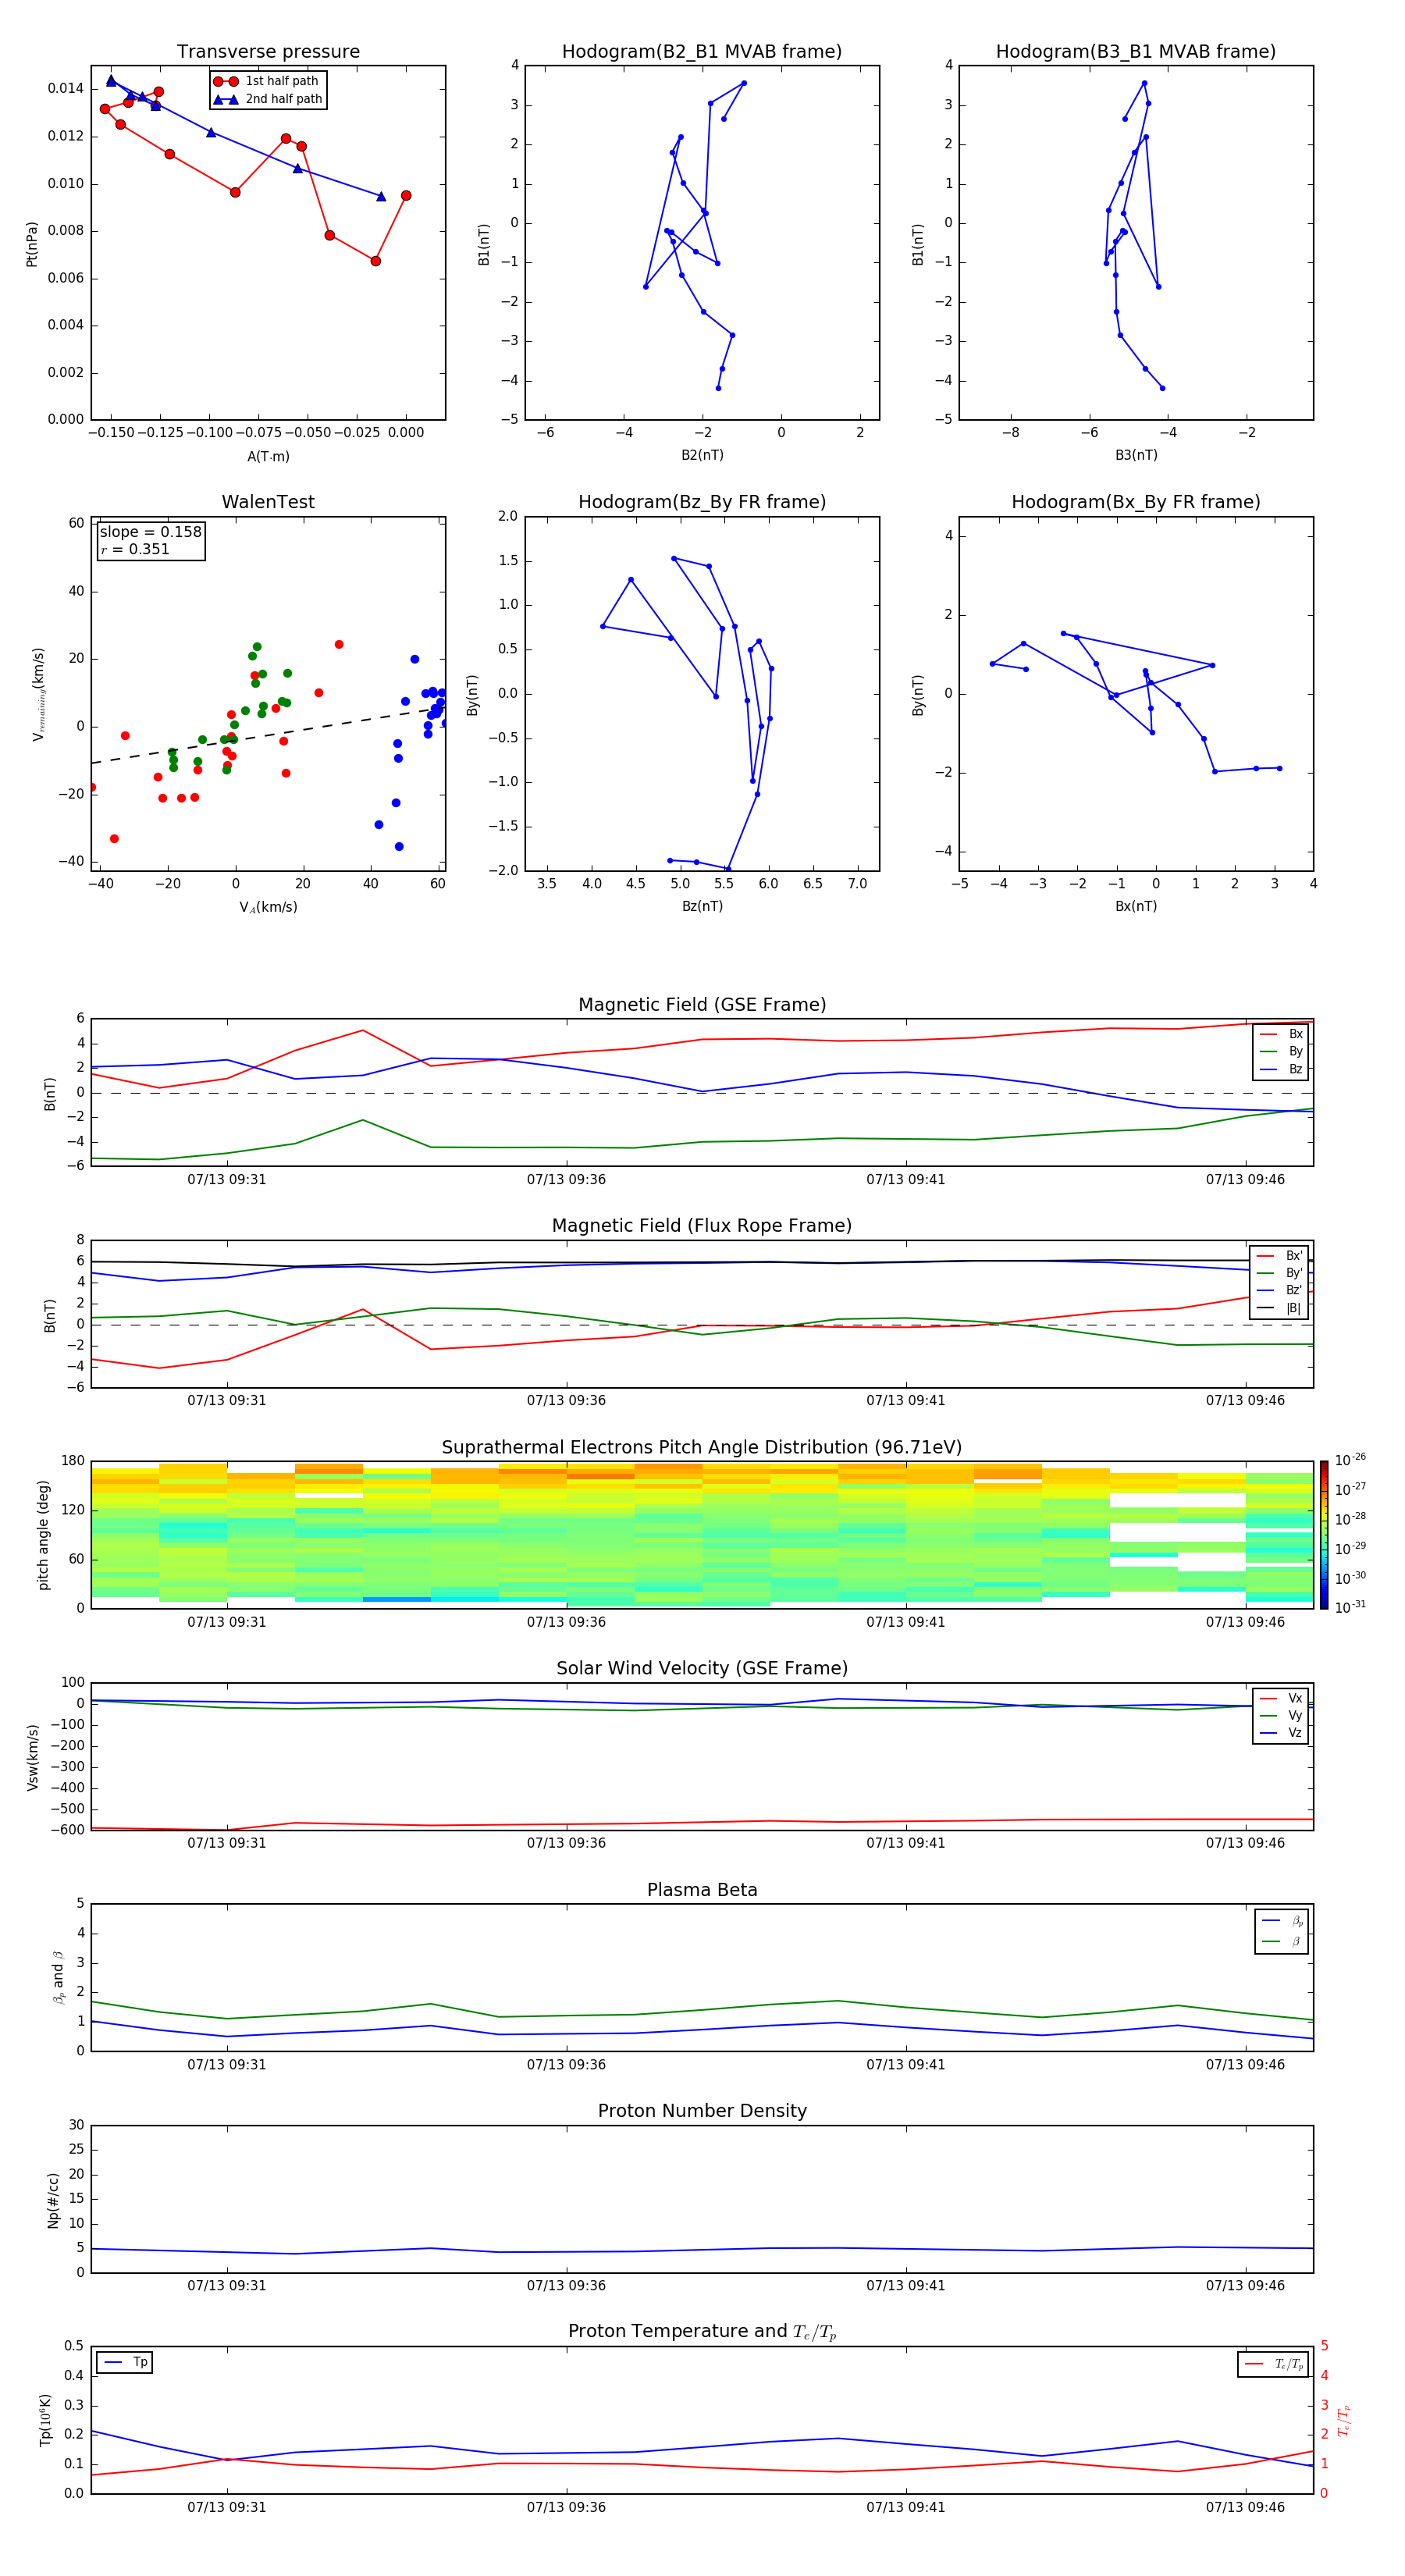Screen dimensions: 1405x2576
Task: Click '07/13 09:31' tick under GSE field plot
Action: [227, 1180]
